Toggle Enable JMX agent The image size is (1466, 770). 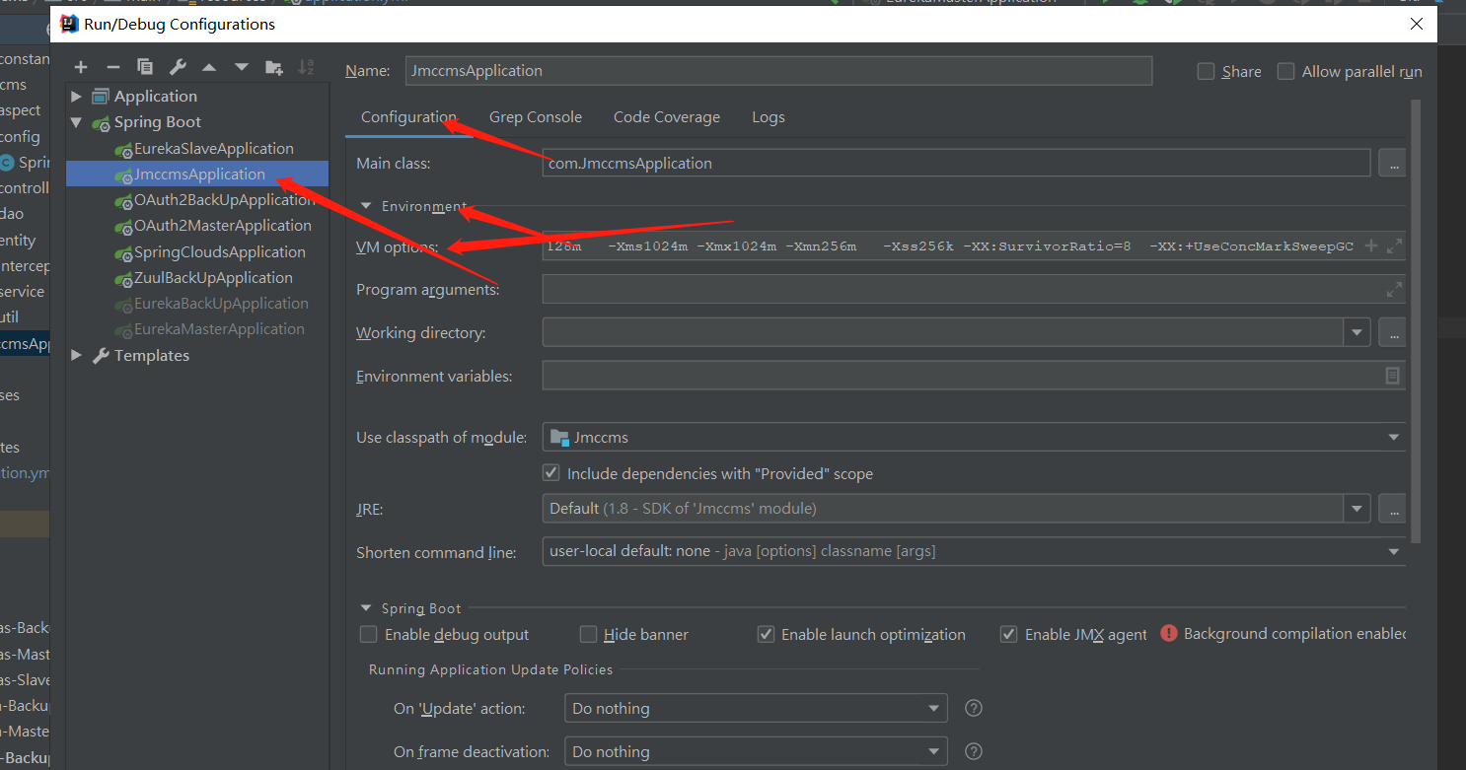[x=1008, y=634]
